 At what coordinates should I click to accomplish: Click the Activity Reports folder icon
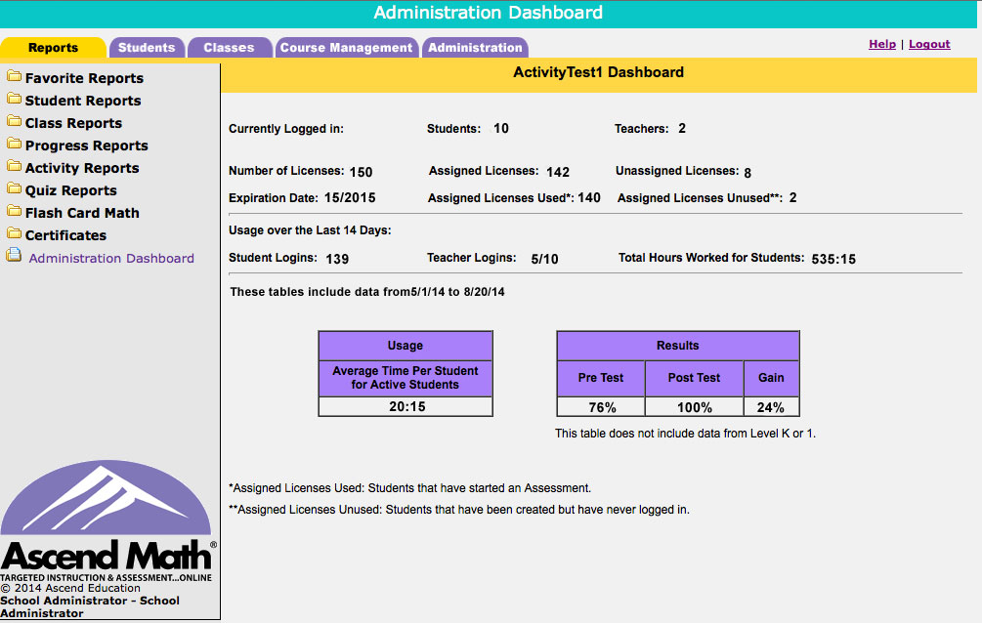pyautogui.click(x=14, y=166)
